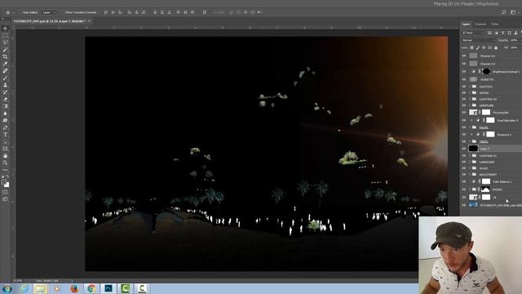Expand the LANDSCAPE group

pyautogui.click(x=470, y=162)
